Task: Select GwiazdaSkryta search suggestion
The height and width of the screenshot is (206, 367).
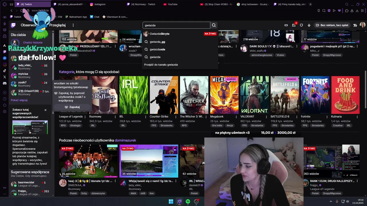Action: pos(180,34)
